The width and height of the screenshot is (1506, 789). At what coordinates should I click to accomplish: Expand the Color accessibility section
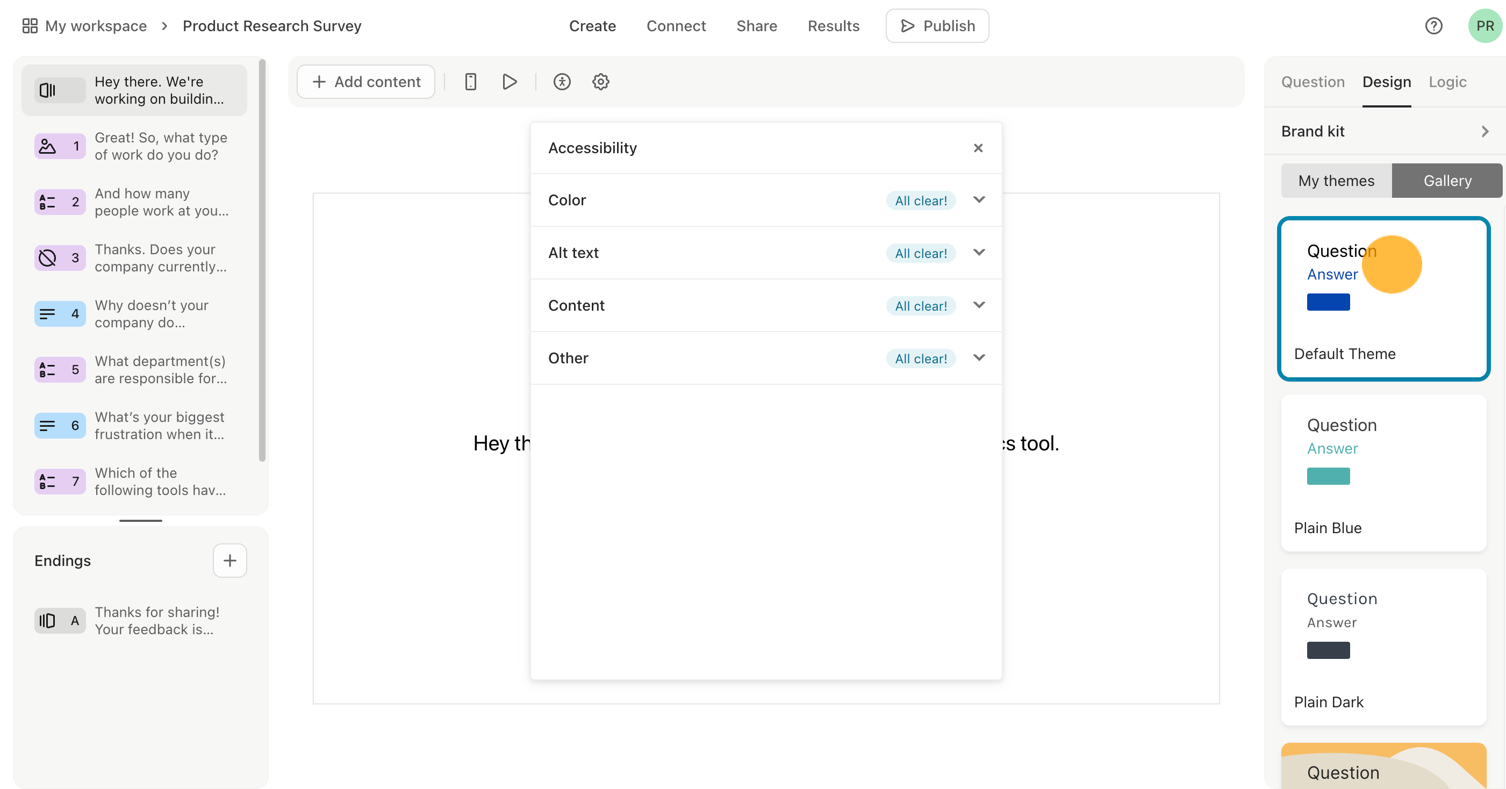[x=979, y=200]
